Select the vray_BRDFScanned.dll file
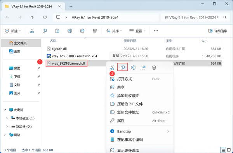This screenshot has width=233, height=153. [68, 64]
